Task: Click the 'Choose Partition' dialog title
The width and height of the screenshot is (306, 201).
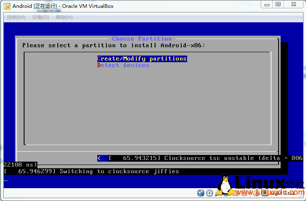Action: click(x=141, y=39)
